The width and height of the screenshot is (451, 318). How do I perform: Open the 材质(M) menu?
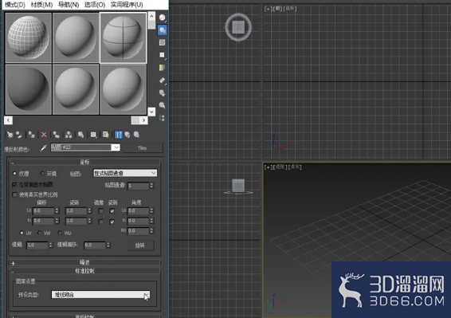[x=41, y=5]
